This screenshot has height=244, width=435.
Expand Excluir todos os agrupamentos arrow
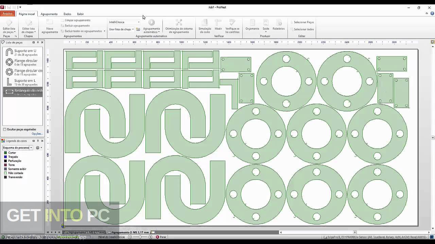pyautogui.click(x=105, y=31)
